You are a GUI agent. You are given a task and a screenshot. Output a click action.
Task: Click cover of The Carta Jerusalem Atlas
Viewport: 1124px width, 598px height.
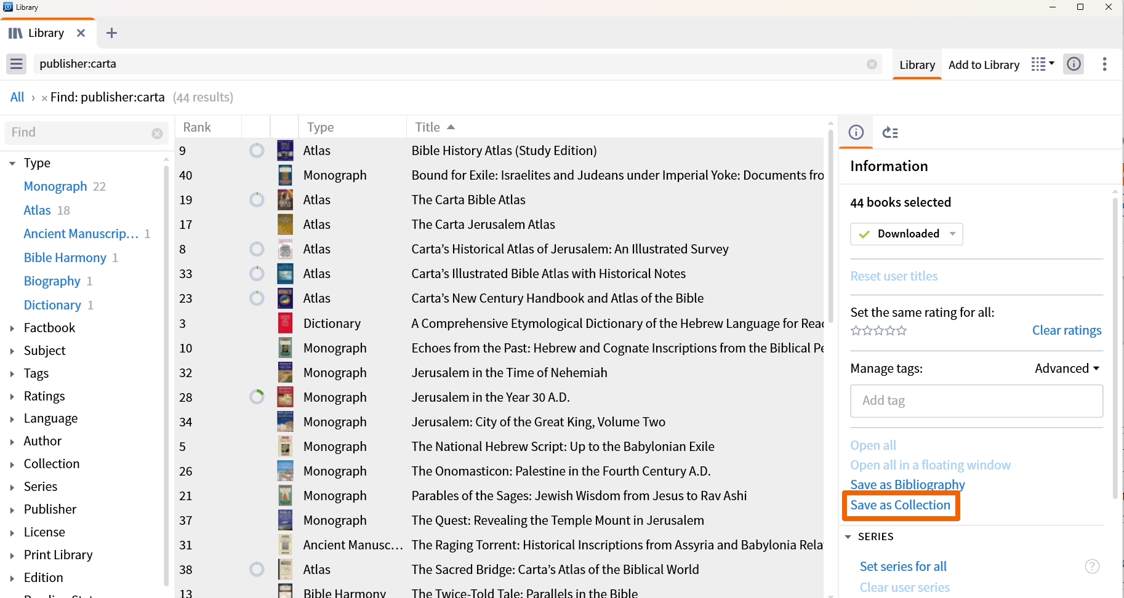pyautogui.click(x=285, y=224)
